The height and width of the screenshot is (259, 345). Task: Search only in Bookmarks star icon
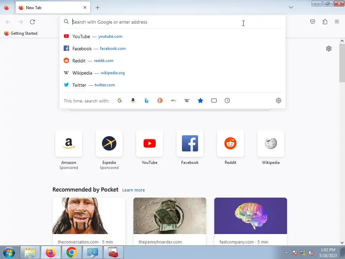[200, 100]
